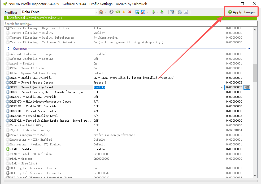
Task: Reset DLSS Forced Quality Level using NVIDIA button
Action: (247, 87)
